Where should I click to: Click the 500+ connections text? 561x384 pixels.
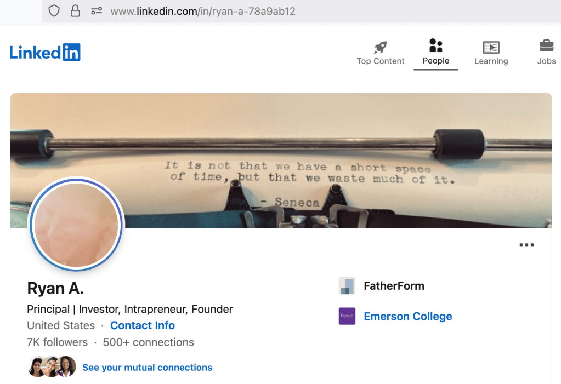click(149, 342)
